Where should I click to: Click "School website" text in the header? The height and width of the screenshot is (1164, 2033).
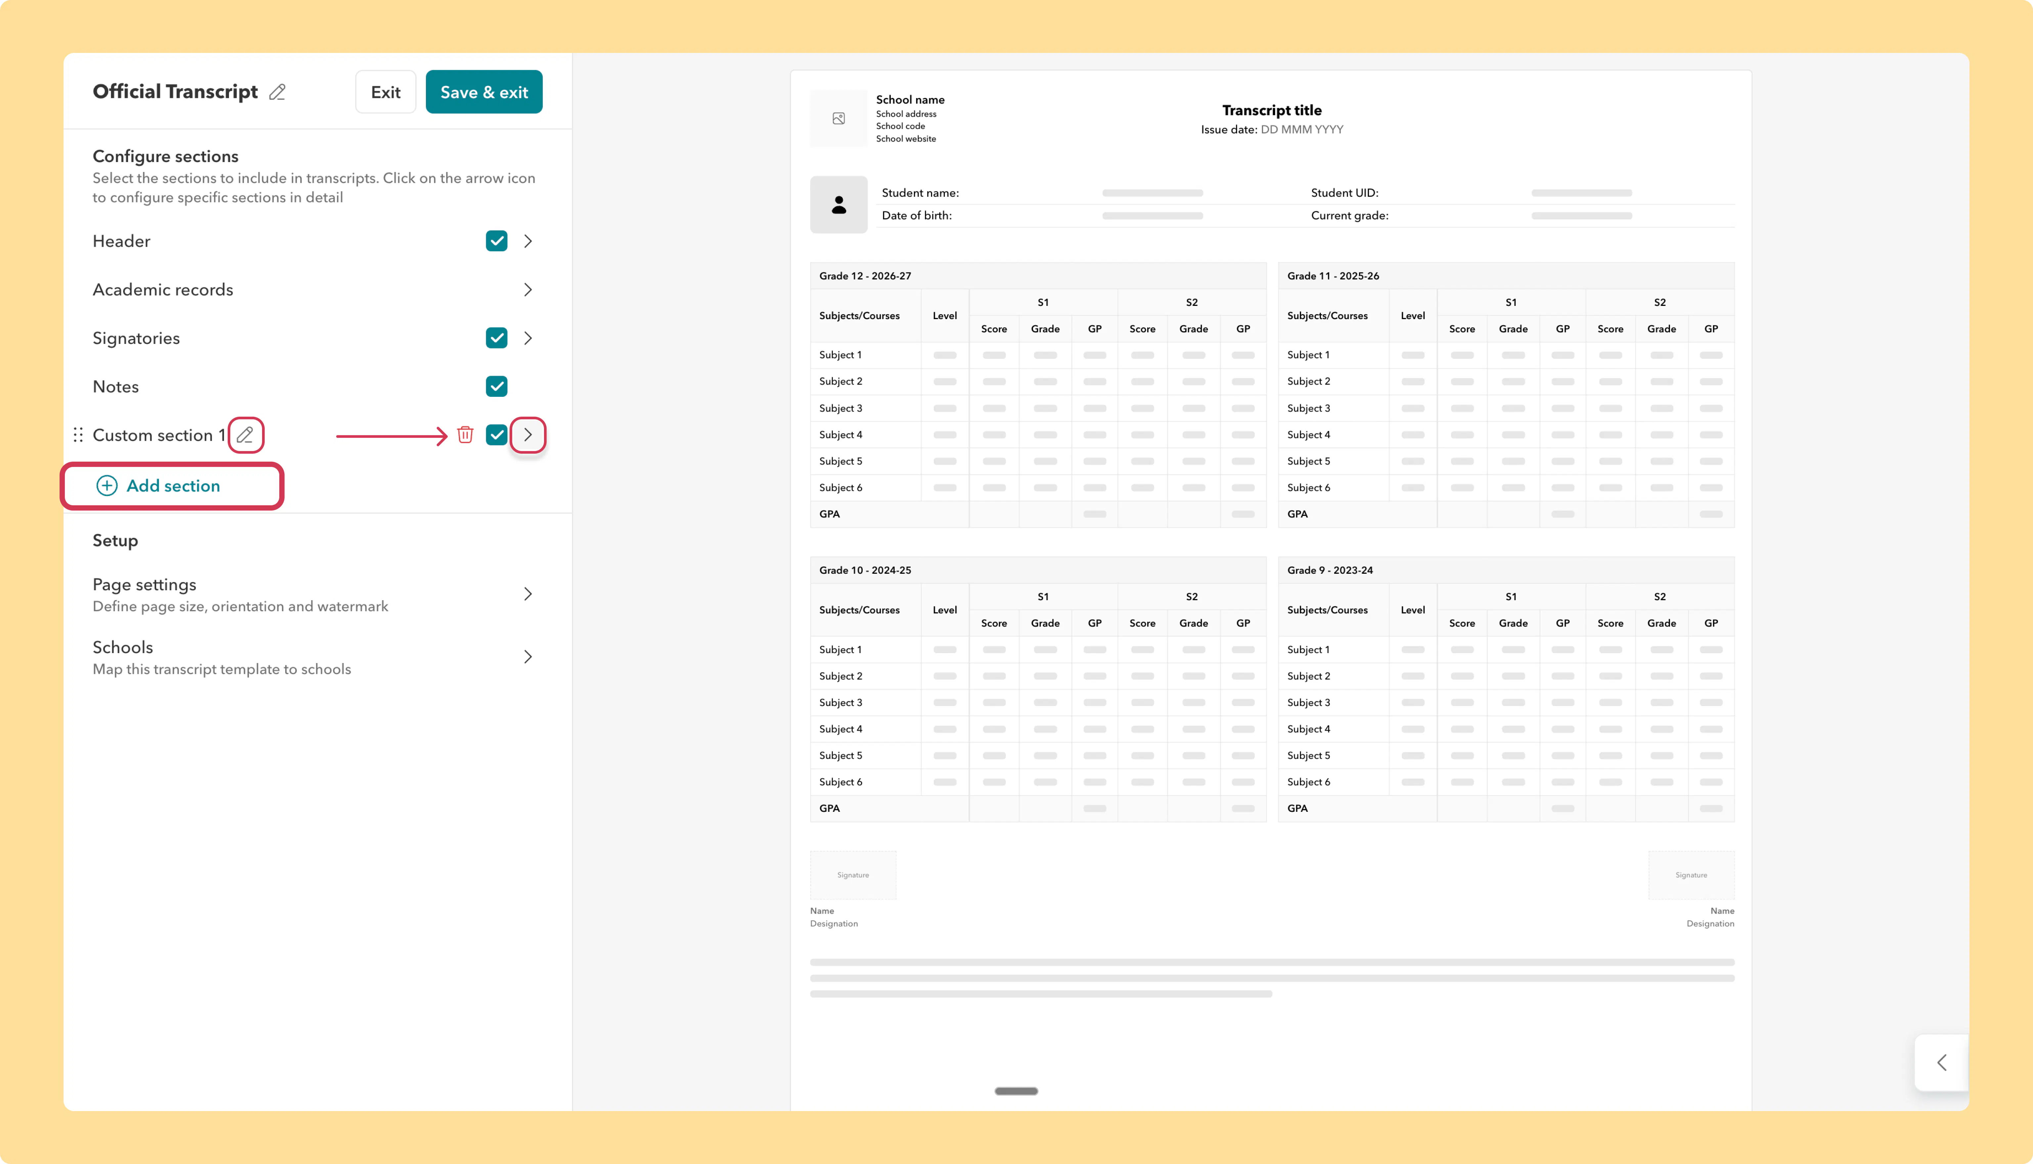[x=906, y=139]
